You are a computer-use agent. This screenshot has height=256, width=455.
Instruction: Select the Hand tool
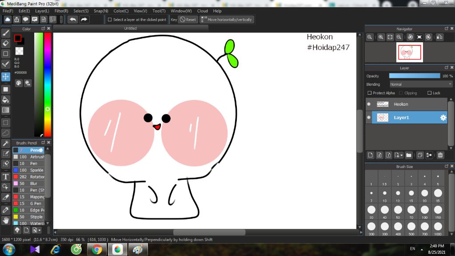(5, 220)
